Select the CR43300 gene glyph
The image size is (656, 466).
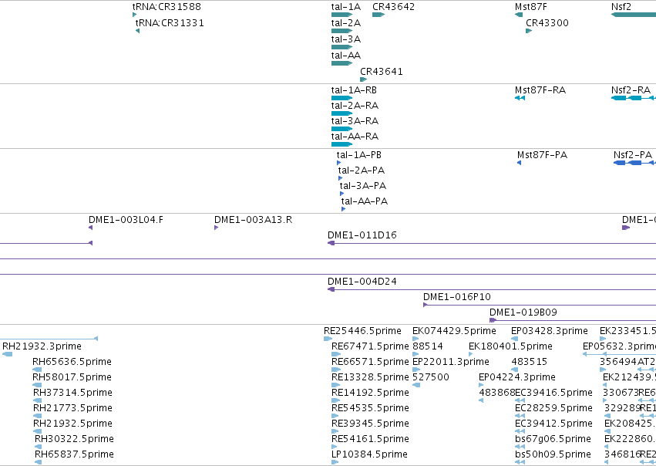point(529,31)
